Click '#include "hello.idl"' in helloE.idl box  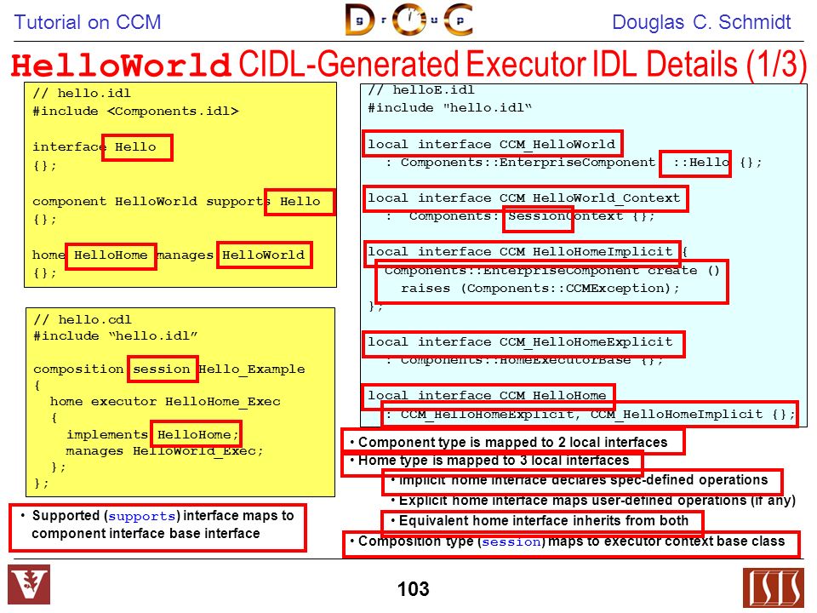click(450, 108)
